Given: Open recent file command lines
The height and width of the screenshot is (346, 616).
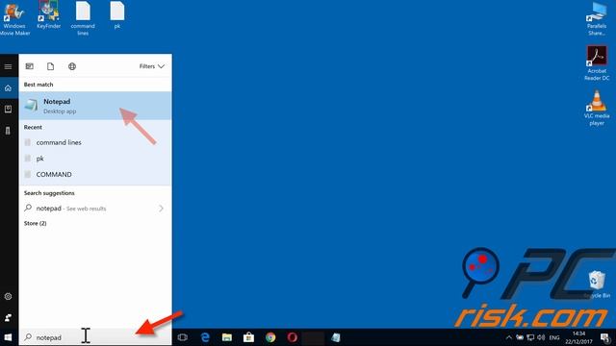Looking at the screenshot, I should click(x=95, y=142).
